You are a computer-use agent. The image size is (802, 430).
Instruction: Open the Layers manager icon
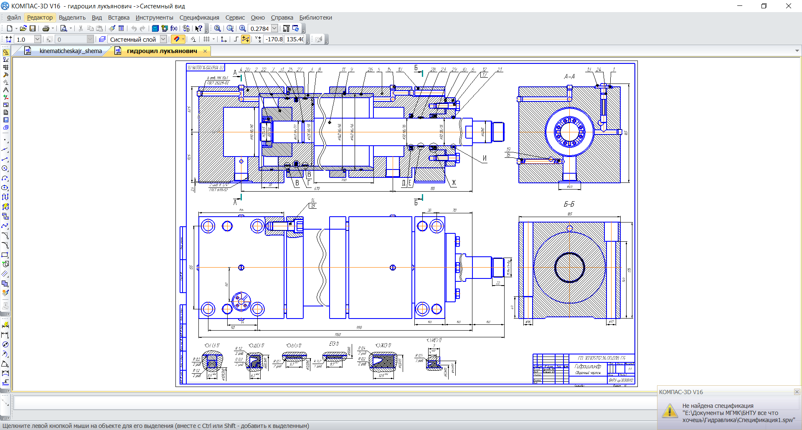pyautogui.click(x=102, y=39)
